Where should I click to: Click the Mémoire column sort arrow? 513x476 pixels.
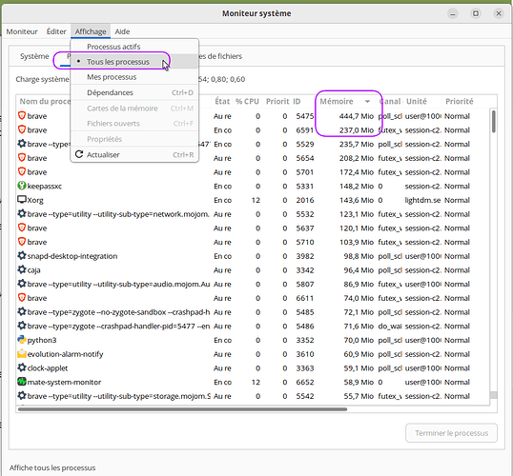[x=367, y=102]
